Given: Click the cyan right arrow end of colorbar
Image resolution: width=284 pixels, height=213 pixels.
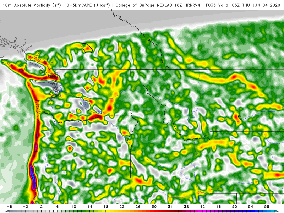Looking at the screenshot, I should coord(278,211).
